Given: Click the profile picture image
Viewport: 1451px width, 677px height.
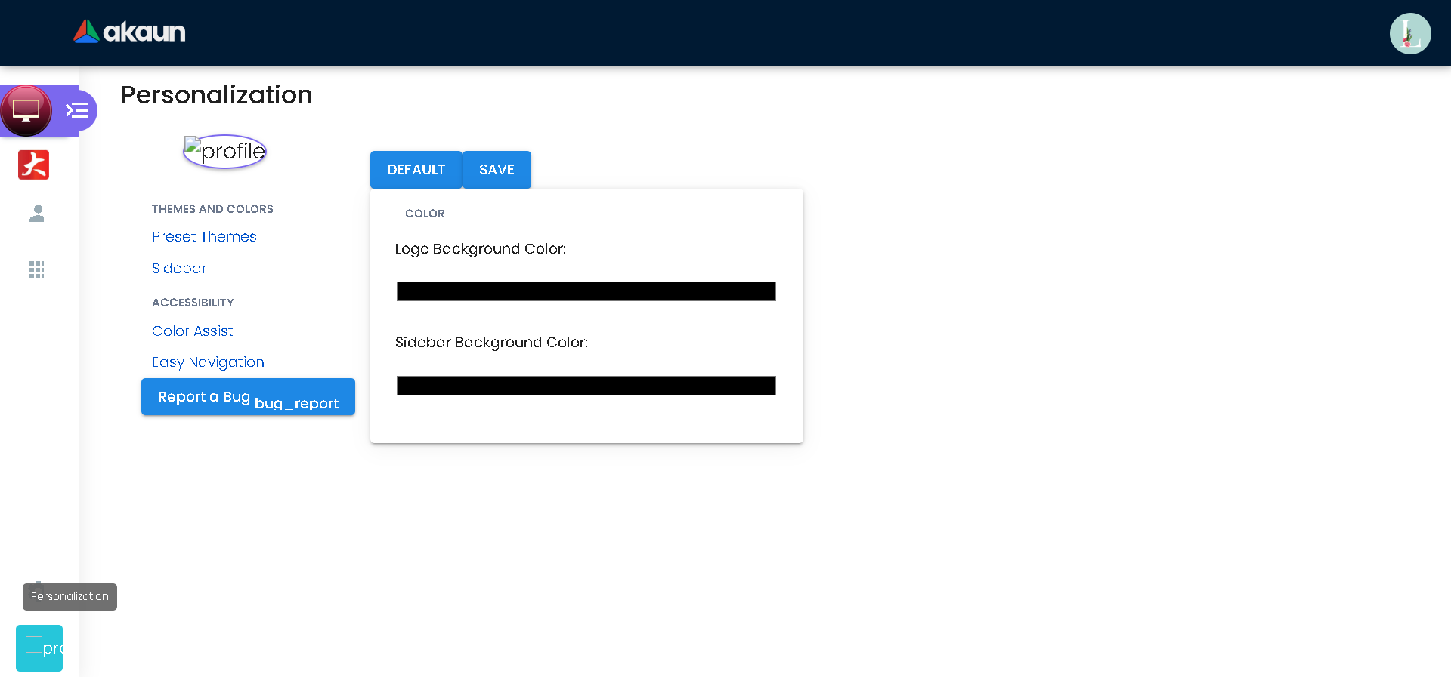Looking at the screenshot, I should click(225, 152).
